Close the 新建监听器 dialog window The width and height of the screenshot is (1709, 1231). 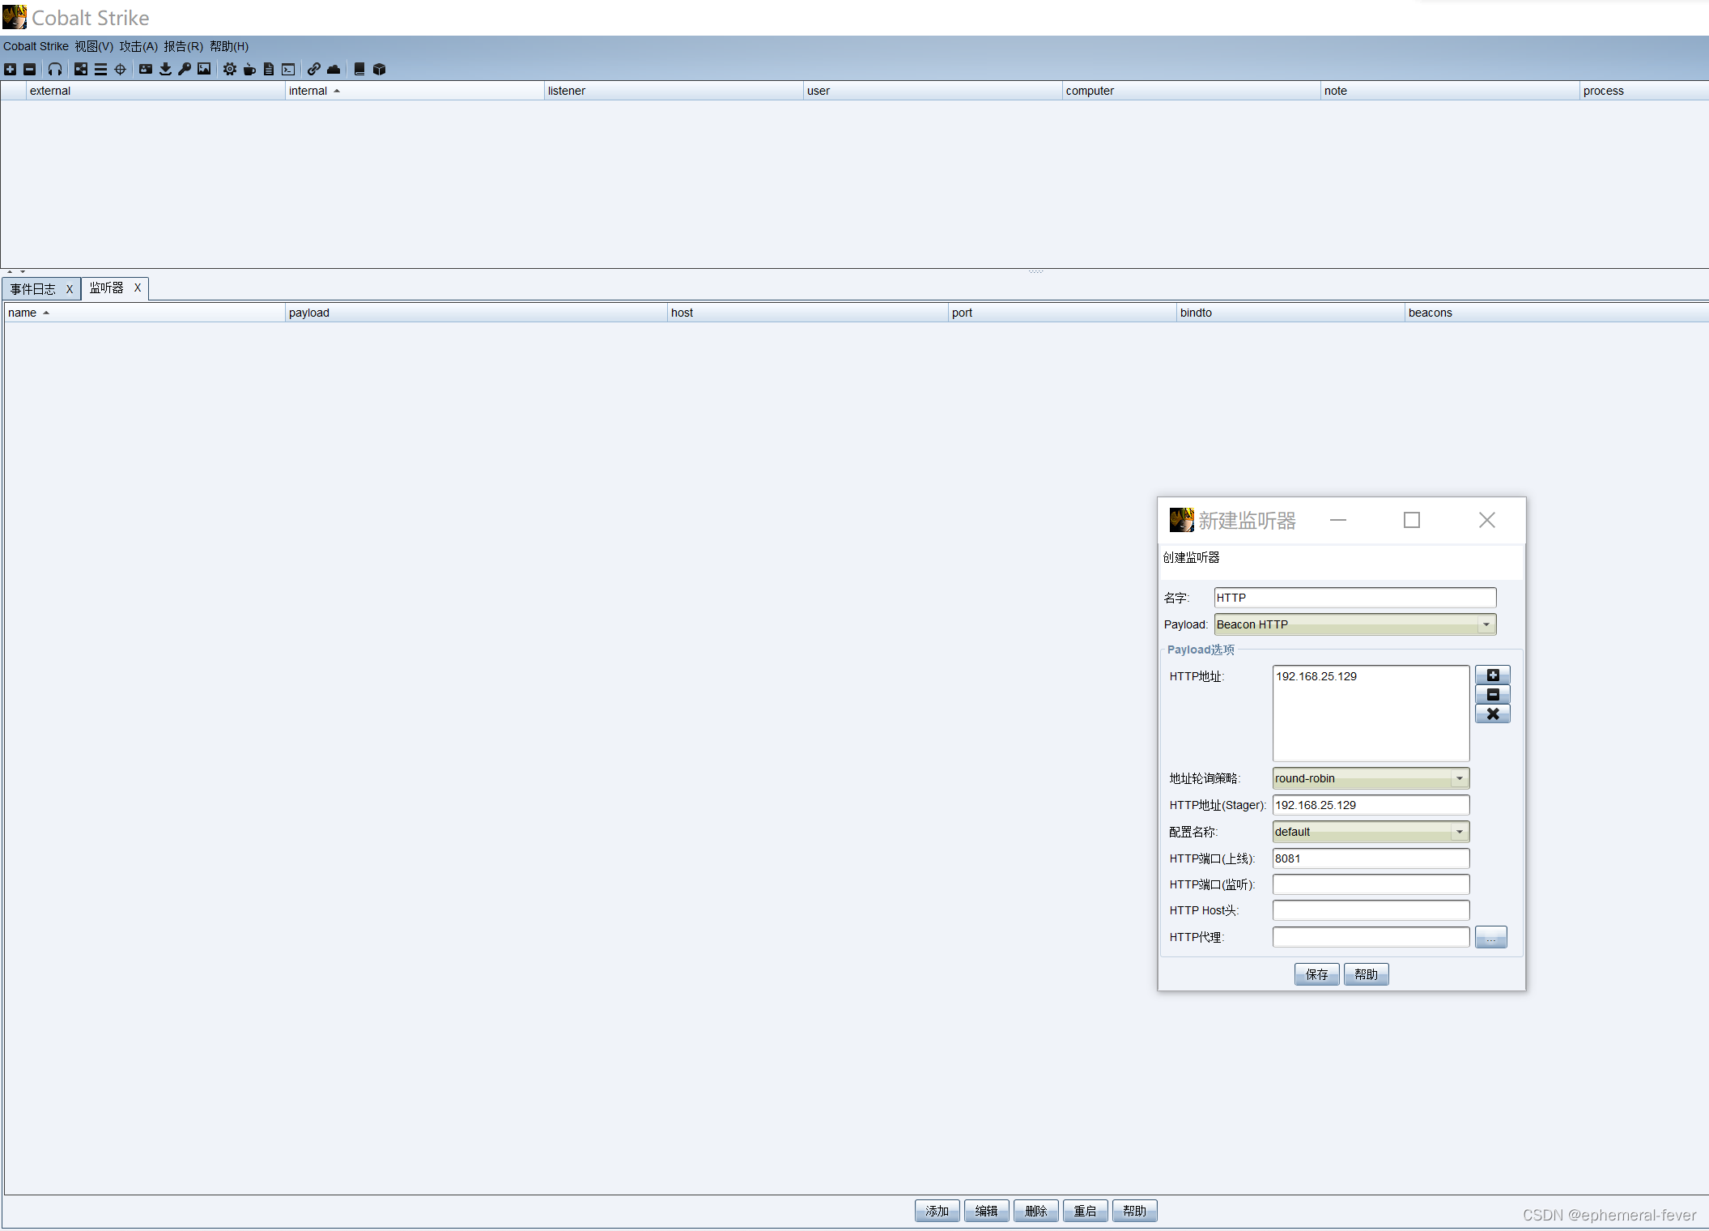(1487, 520)
